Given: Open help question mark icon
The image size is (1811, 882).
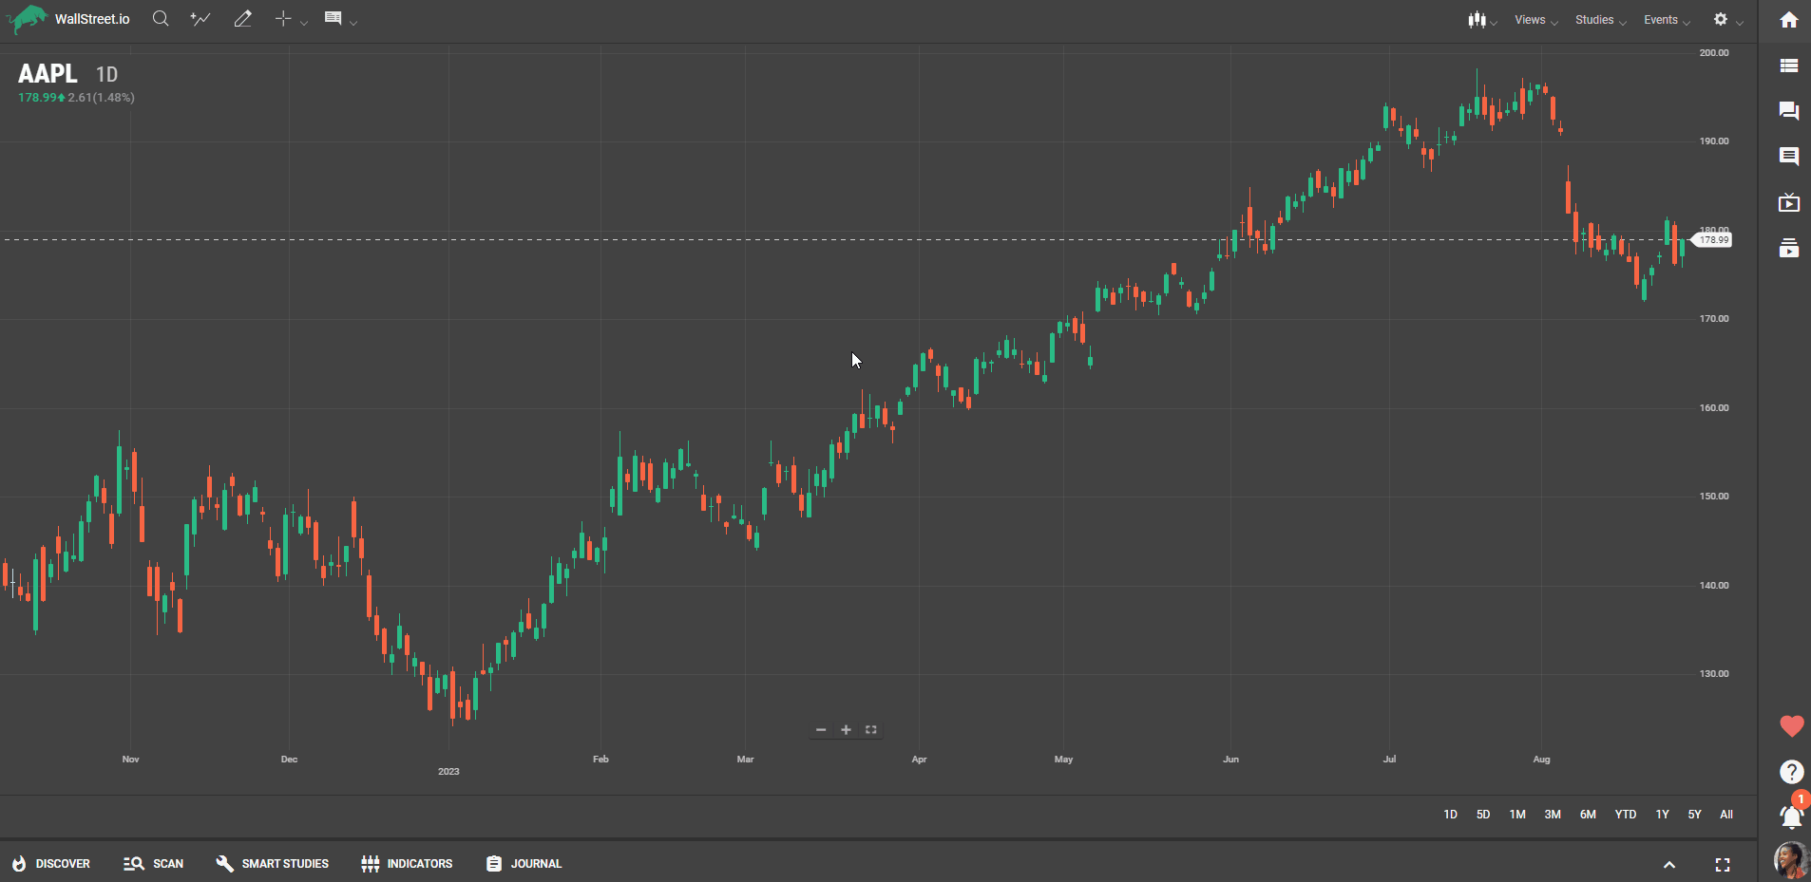Looking at the screenshot, I should pos(1791,772).
